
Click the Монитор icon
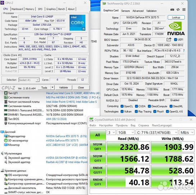[x=6, y=145]
